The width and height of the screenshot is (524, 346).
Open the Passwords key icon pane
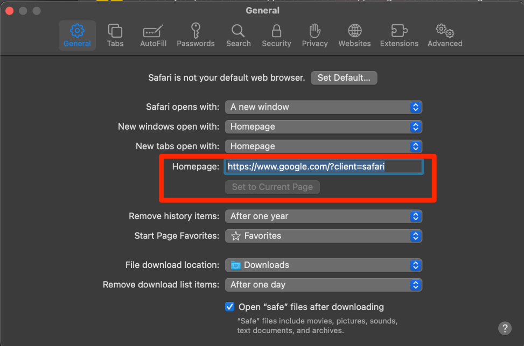coord(195,36)
